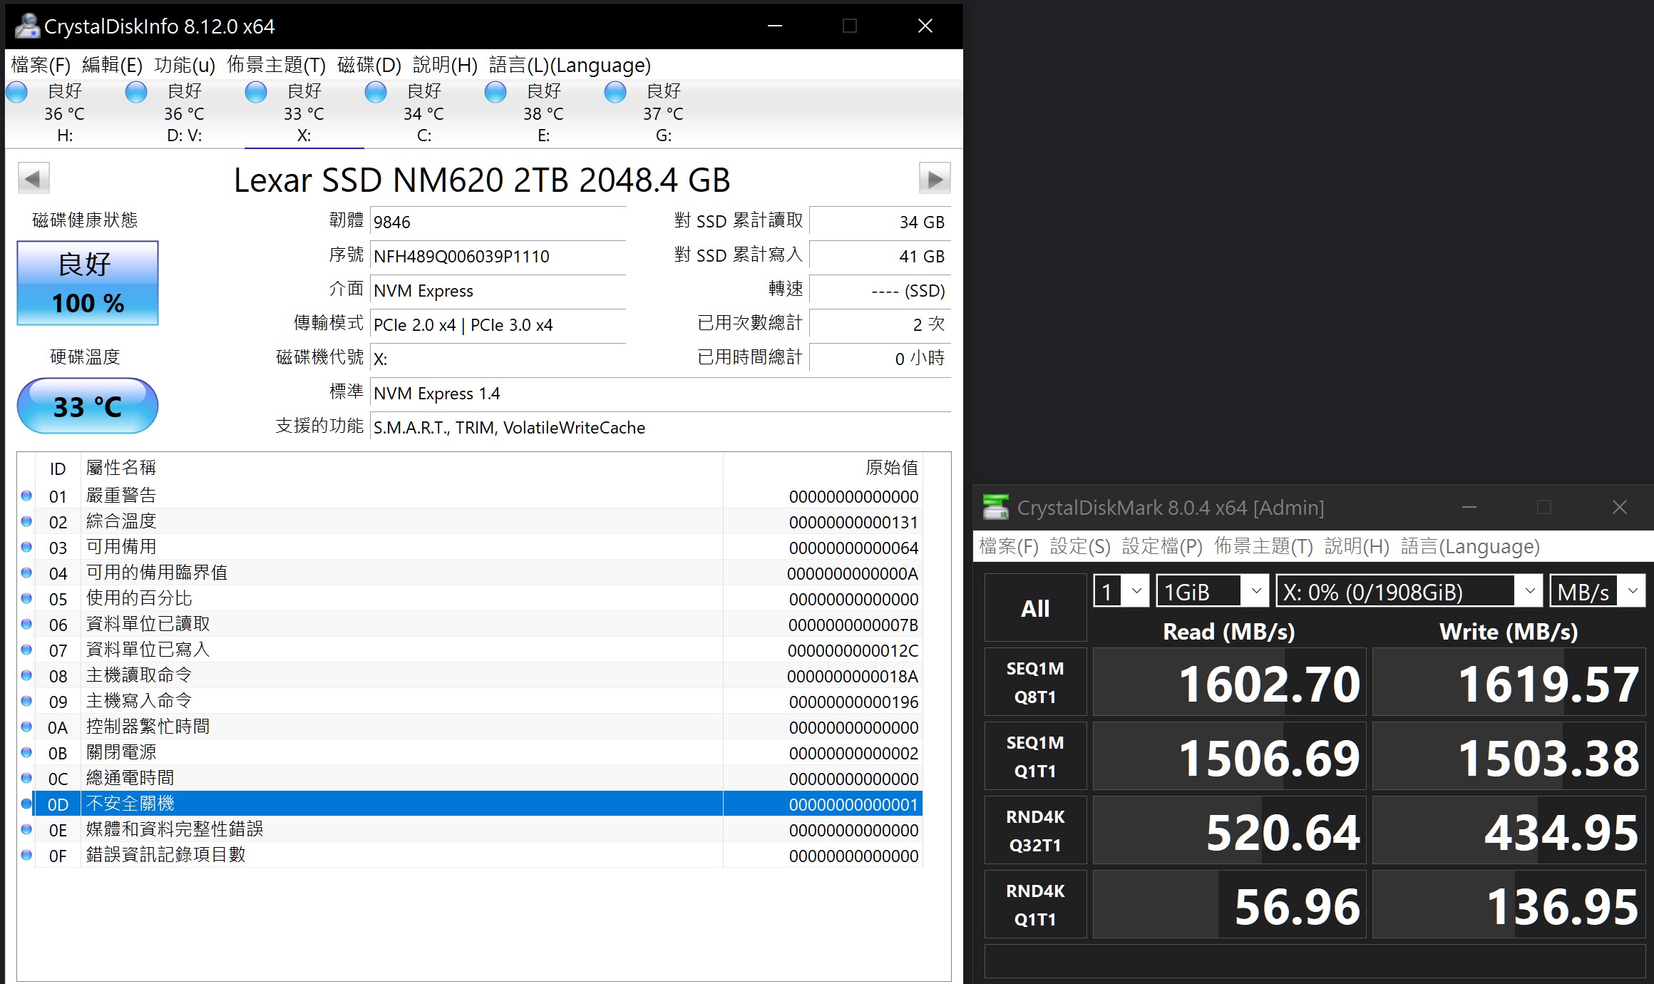Open 磁碟(D) menu in CrystalDiskInfo
Screen dimensions: 1654x984
point(369,65)
